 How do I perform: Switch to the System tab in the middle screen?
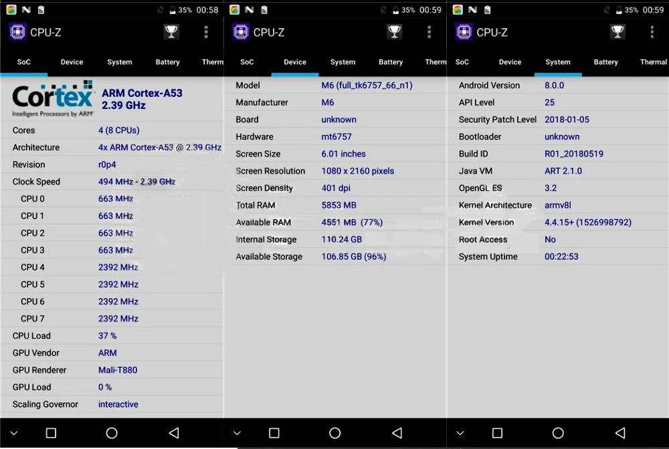coord(343,62)
